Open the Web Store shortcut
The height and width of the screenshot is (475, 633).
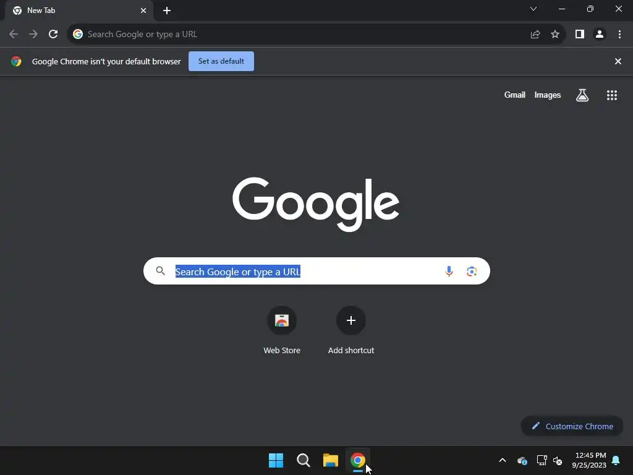282,331
